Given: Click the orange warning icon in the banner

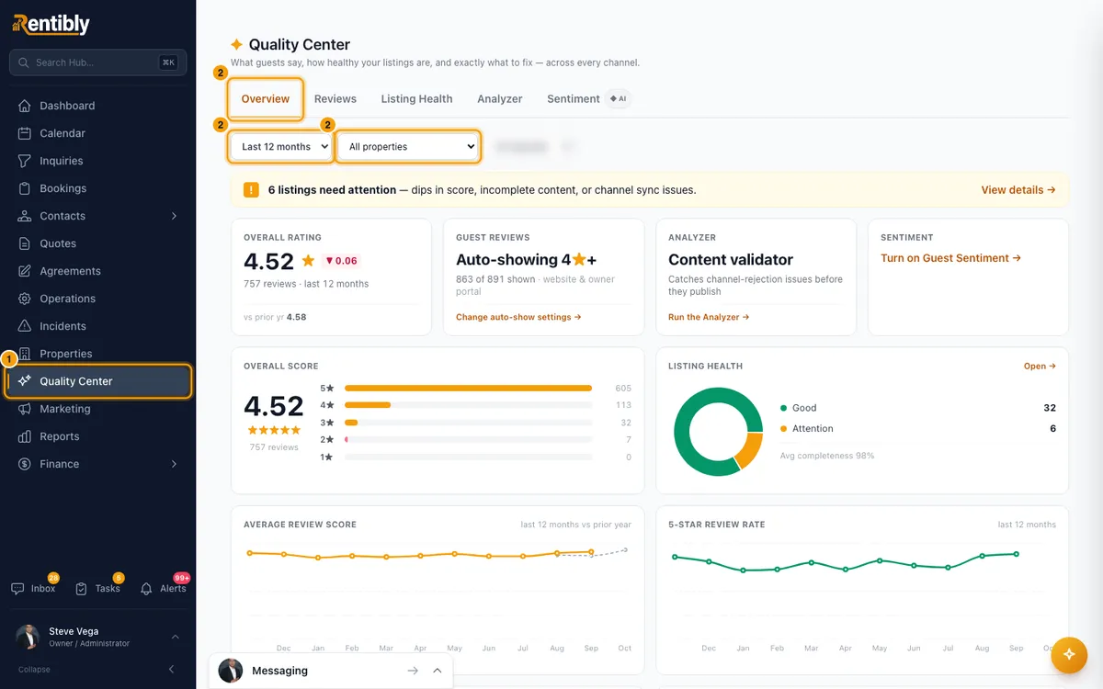Looking at the screenshot, I should click(x=251, y=190).
